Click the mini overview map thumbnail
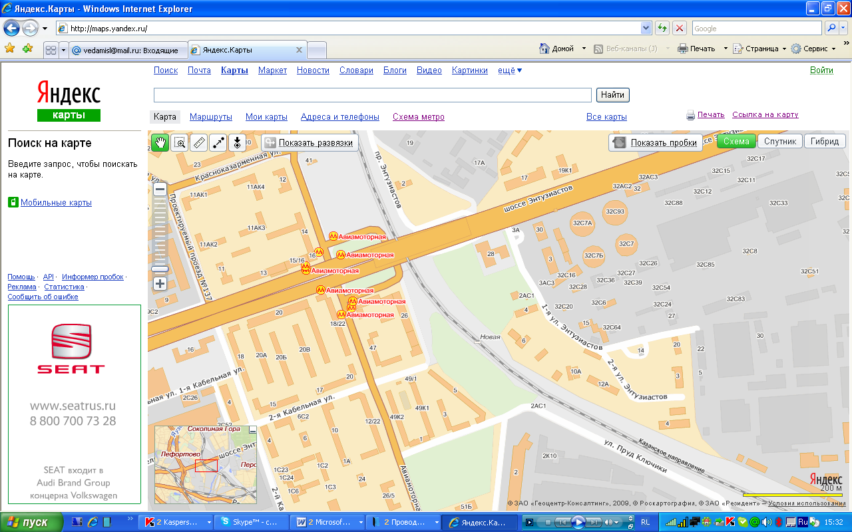 (x=206, y=465)
